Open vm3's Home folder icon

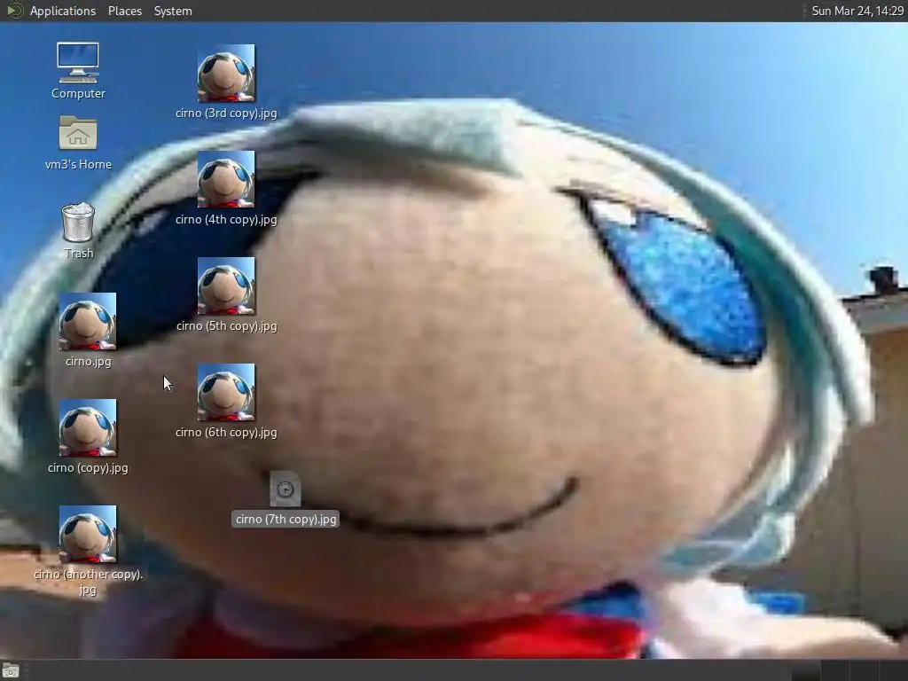click(x=78, y=134)
